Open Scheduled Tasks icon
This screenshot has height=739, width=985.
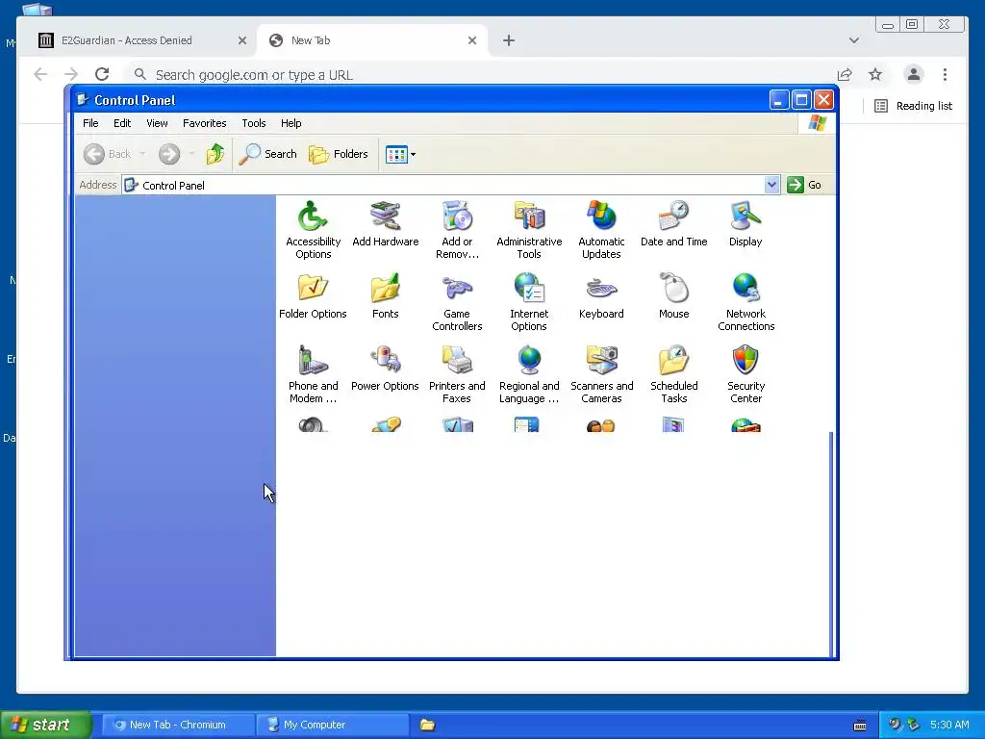coord(673,374)
